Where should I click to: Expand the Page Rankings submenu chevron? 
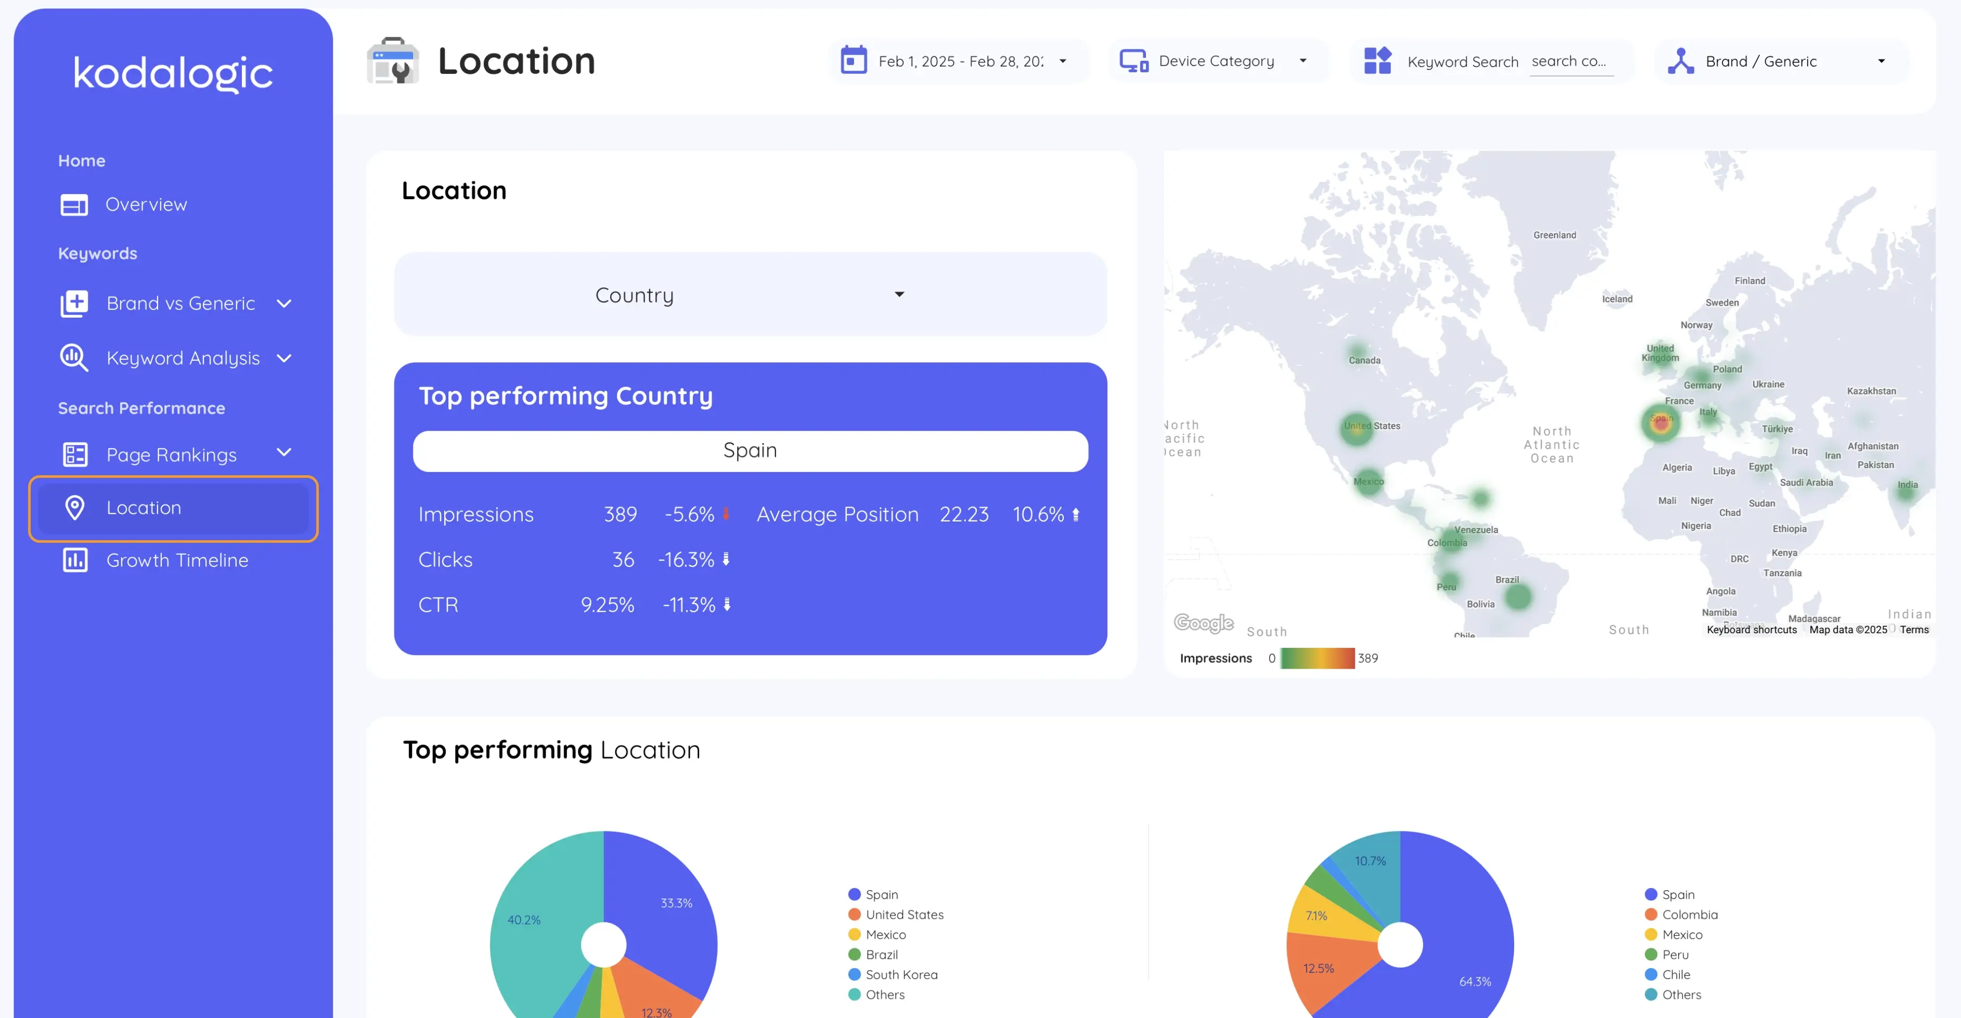[284, 453]
